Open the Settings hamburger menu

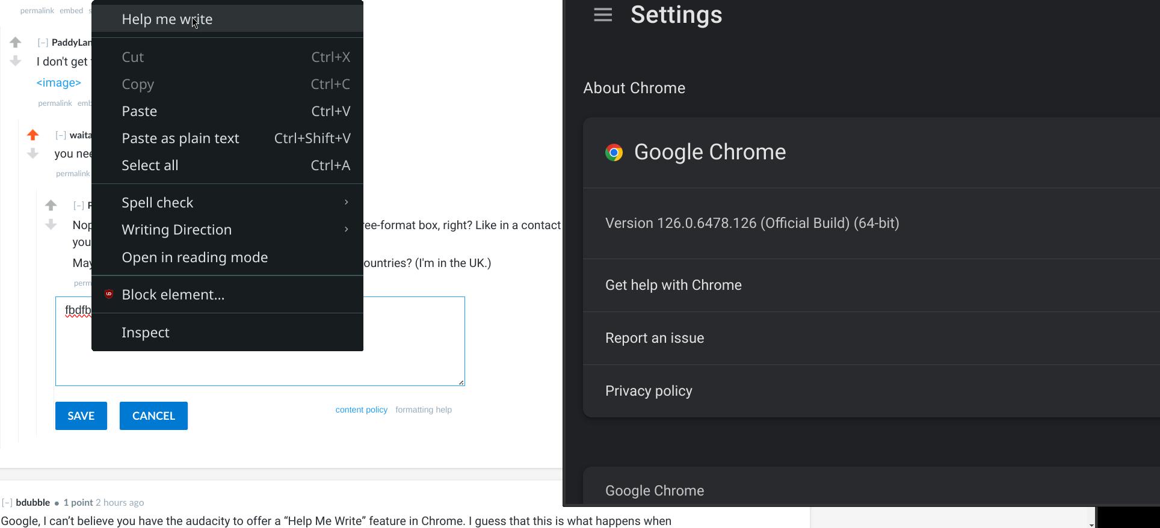click(603, 15)
